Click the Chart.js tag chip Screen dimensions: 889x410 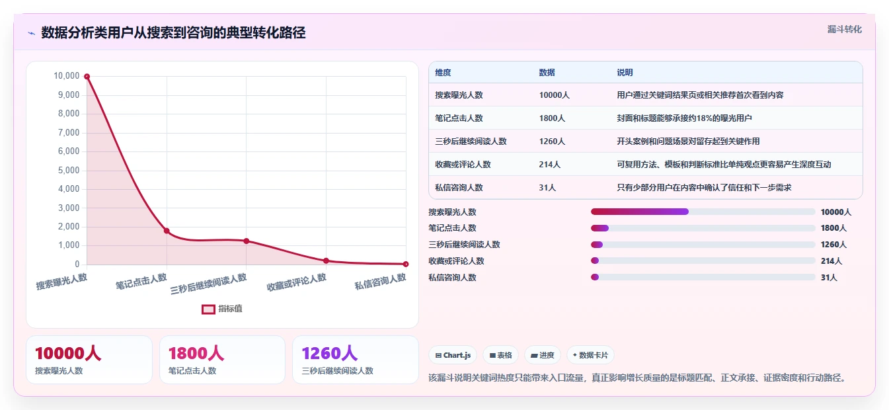coord(453,355)
